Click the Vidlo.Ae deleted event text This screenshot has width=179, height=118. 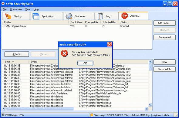(x=49, y=93)
